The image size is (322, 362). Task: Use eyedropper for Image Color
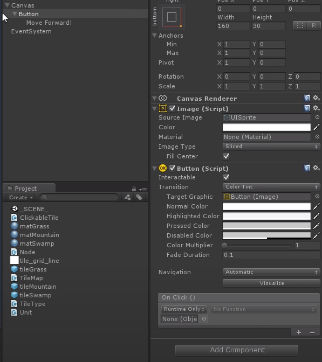pos(317,127)
